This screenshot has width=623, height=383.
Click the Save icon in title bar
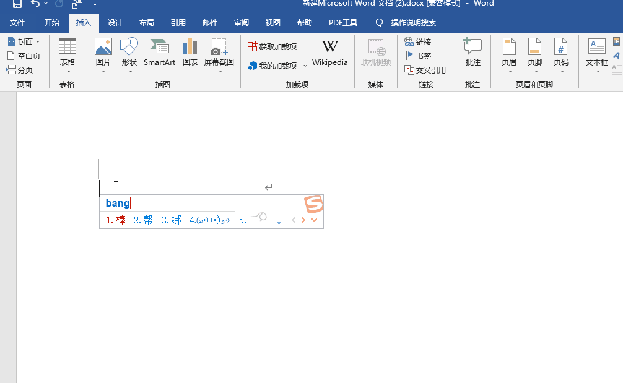[x=17, y=4]
